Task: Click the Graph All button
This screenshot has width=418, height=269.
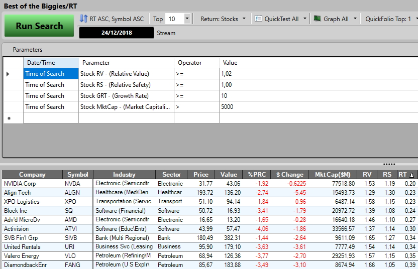Action: [336, 19]
